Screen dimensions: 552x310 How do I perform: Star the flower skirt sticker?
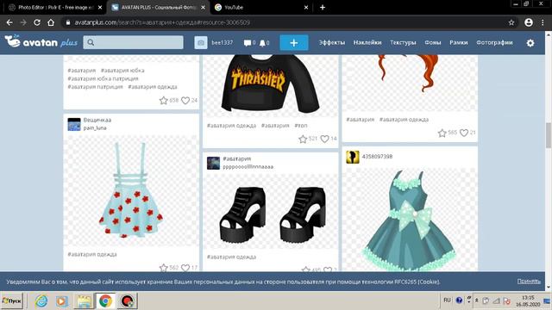[163, 268]
